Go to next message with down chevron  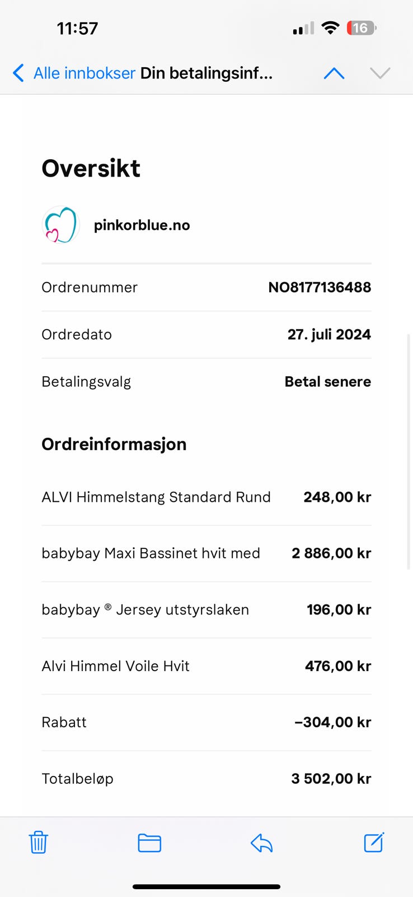point(380,73)
